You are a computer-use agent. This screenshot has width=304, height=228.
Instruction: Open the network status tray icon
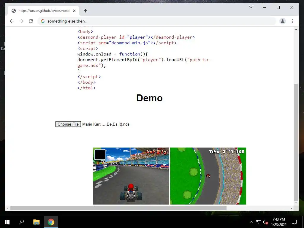259,222
